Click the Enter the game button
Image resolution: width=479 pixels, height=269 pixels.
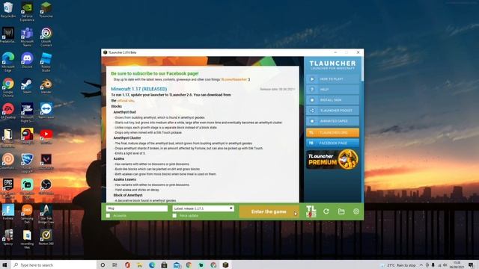(269, 211)
